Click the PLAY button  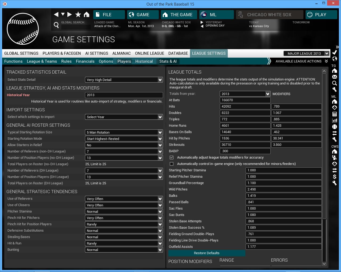click(x=321, y=15)
